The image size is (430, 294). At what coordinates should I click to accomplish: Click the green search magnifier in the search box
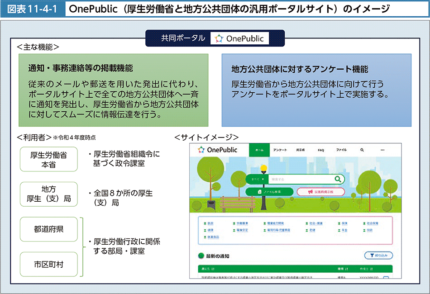[x=337, y=179]
